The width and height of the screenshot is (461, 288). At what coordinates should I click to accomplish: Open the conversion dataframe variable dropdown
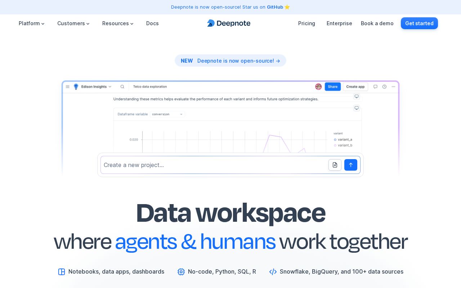[167, 114]
